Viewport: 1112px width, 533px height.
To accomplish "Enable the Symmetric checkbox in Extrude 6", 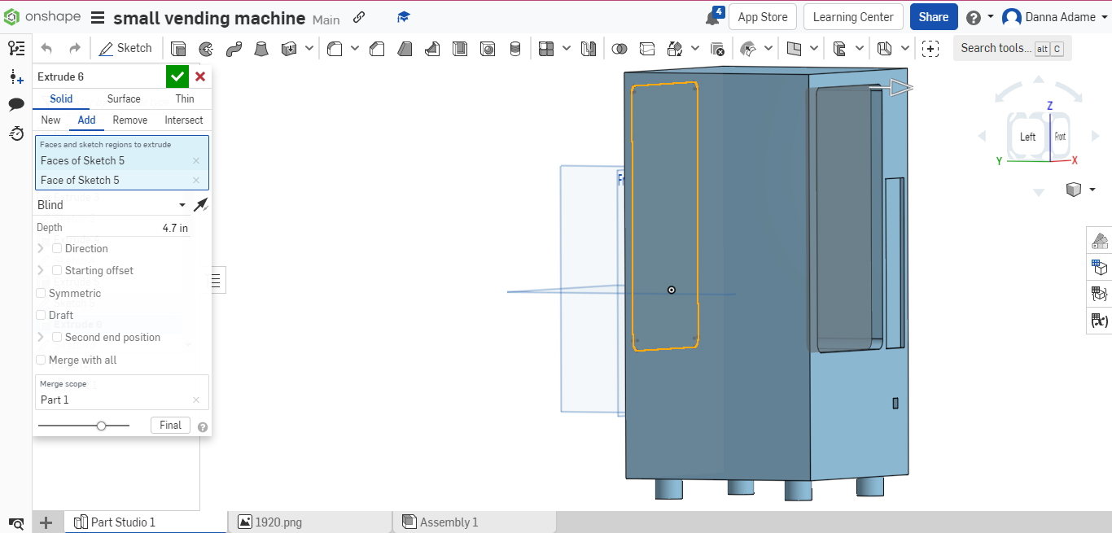I will point(41,293).
